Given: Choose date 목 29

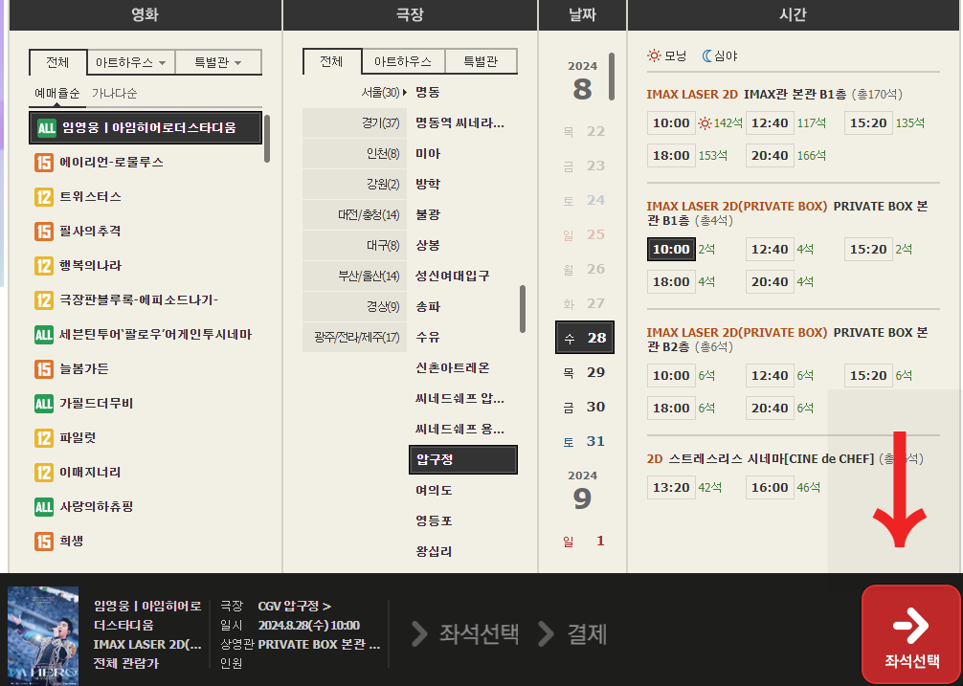Looking at the screenshot, I should pyautogui.click(x=585, y=372).
